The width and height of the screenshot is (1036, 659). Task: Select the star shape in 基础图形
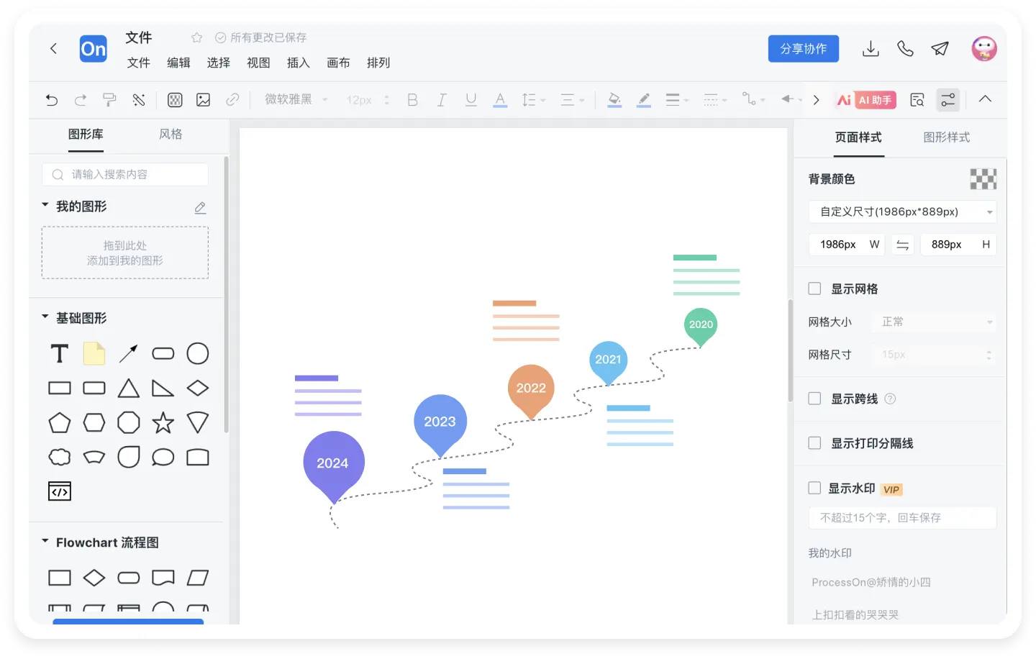click(x=163, y=423)
